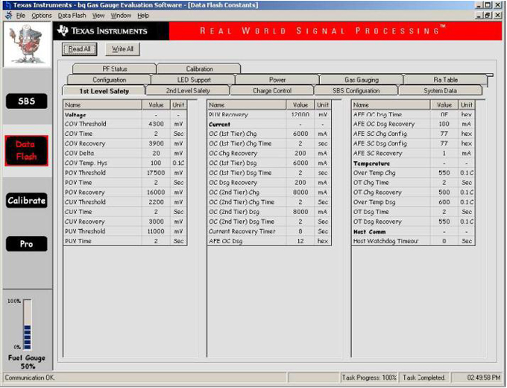The width and height of the screenshot is (507, 388).
Task: Select Host Watchdog Timeout value 0
Action: coord(444,241)
